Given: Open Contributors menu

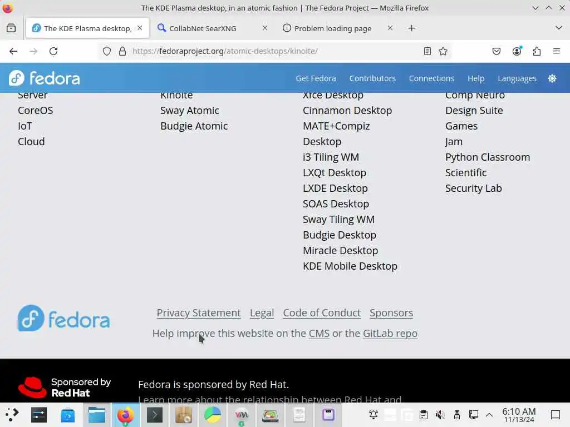Looking at the screenshot, I should (372, 78).
